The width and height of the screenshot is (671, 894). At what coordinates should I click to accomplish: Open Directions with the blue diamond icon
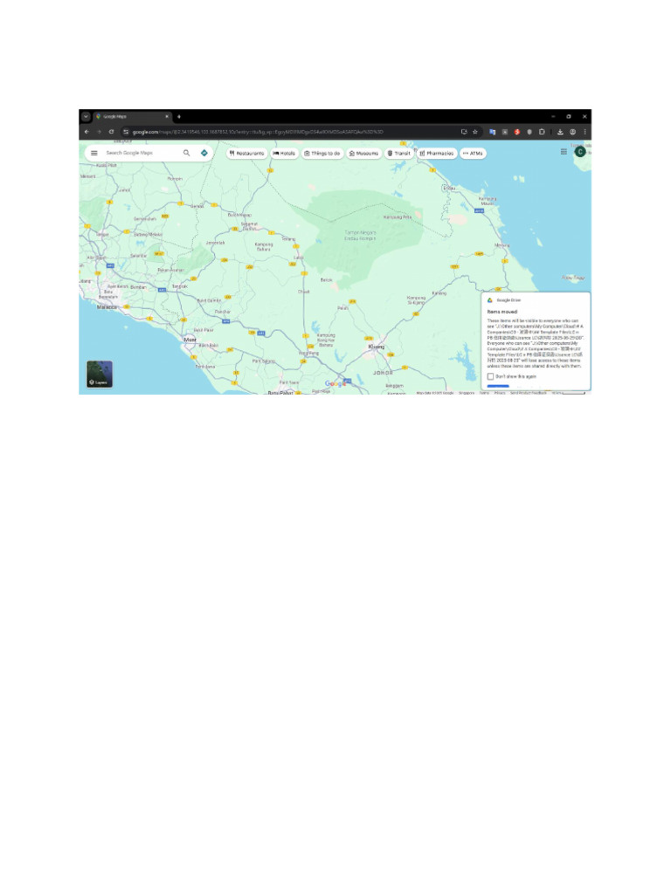[x=204, y=153]
